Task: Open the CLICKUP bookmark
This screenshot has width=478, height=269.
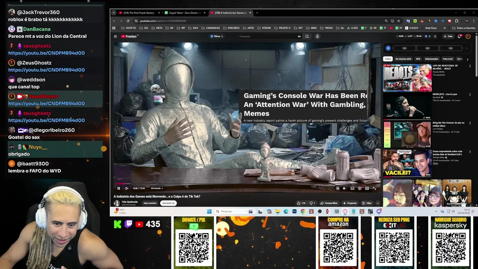Action: 412,28
